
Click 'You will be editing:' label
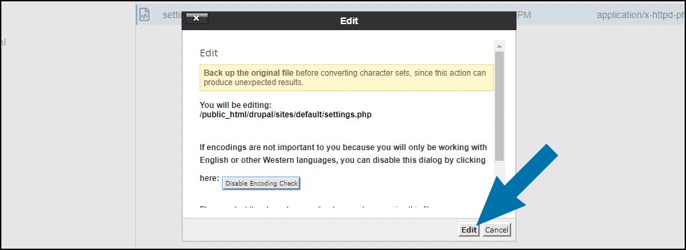(x=236, y=105)
